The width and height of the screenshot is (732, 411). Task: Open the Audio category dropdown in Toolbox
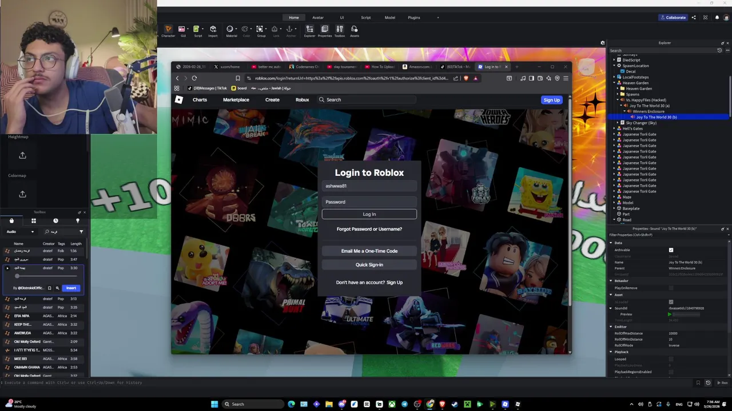[21, 232]
